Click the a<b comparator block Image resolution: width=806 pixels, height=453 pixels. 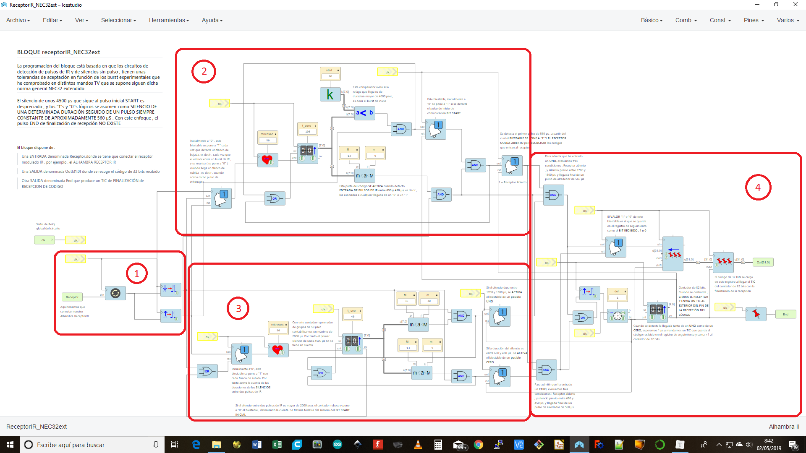(364, 113)
